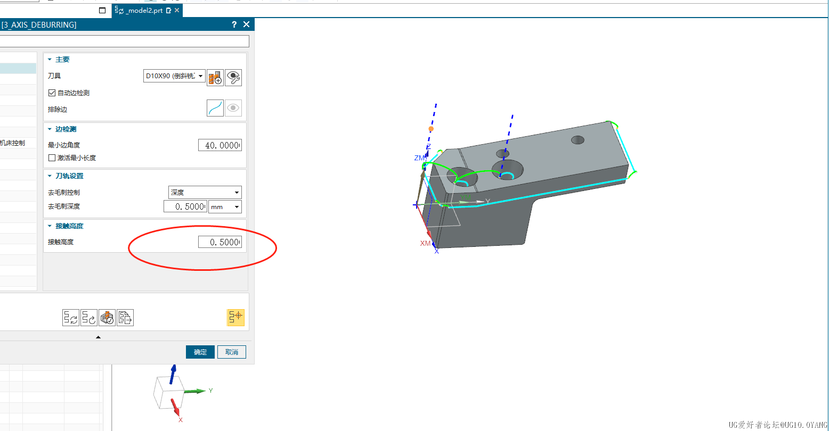
Task: Click the help question mark in dialog title
Action: (234, 24)
